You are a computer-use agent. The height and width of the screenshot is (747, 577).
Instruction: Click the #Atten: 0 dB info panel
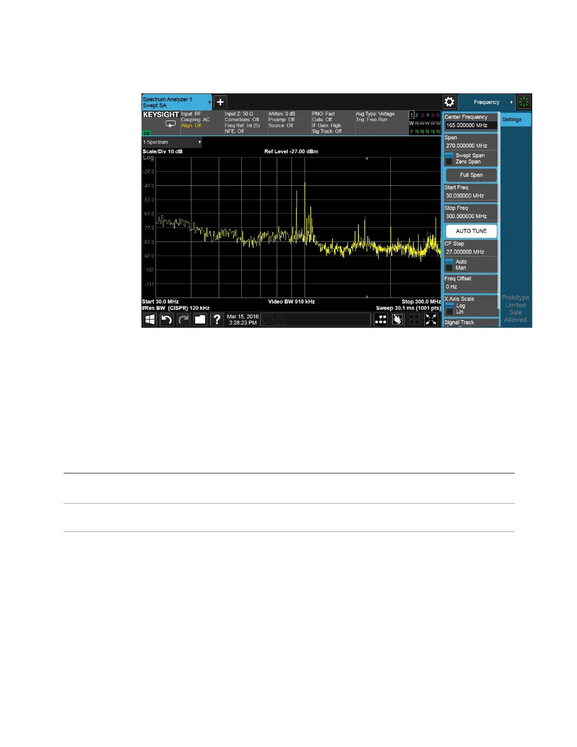coord(289,123)
